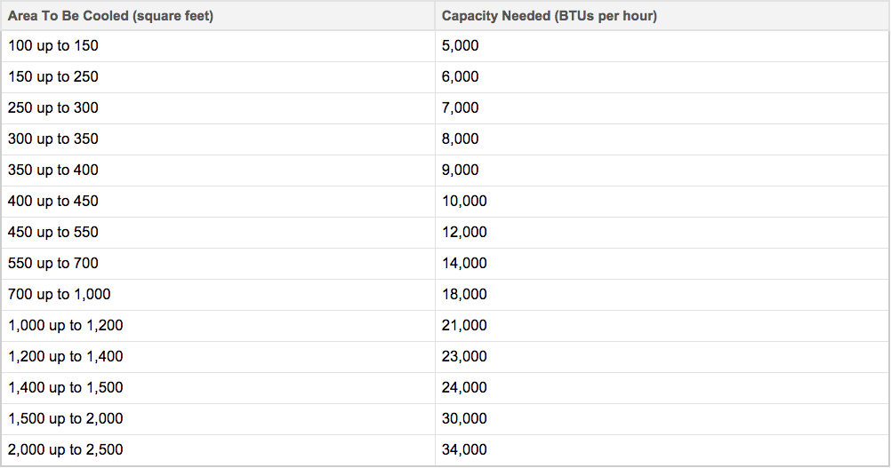Click the 700 up to 1,000 cell
Image resolution: width=891 pixels, height=468 pixels.
[218, 295]
